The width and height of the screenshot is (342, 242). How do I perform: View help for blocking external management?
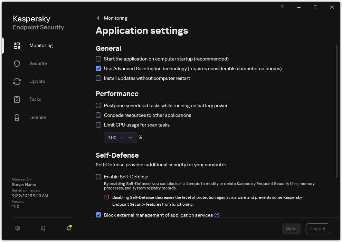pyautogui.click(x=217, y=215)
